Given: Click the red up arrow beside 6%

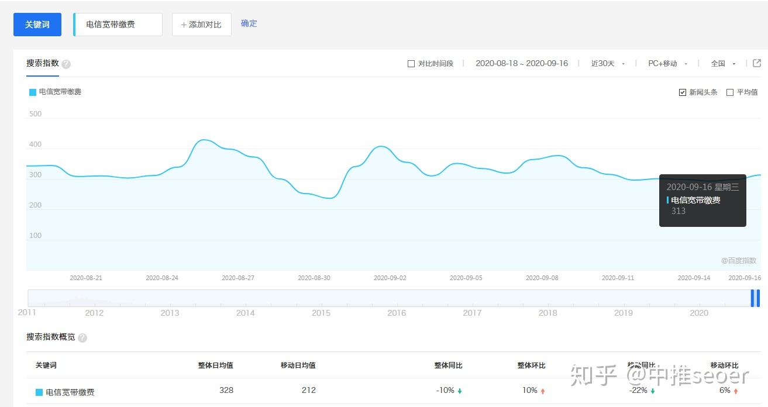Looking at the screenshot, I should [x=736, y=391].
